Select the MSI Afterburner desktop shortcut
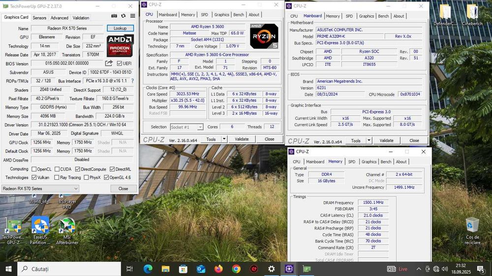 pyautogui.click(x=67, y=231)
